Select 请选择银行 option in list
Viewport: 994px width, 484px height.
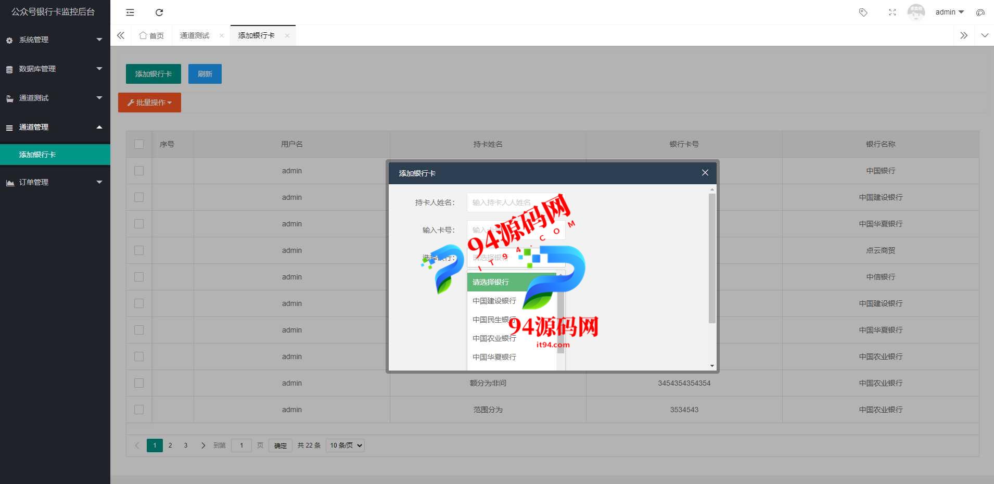512,282
